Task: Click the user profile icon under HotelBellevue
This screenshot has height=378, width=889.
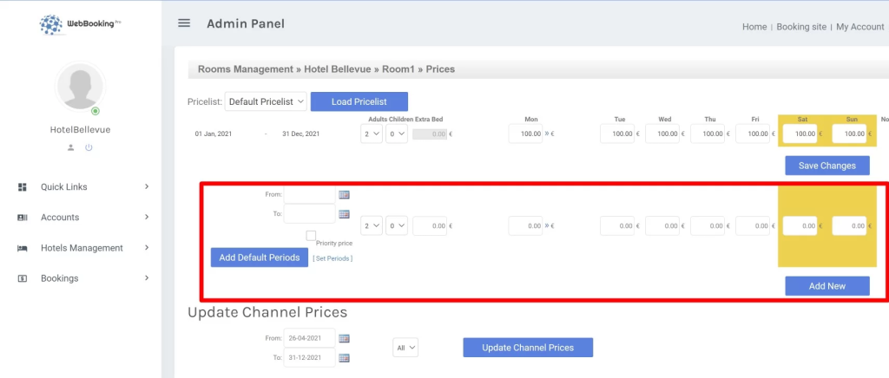Action: 71,148
